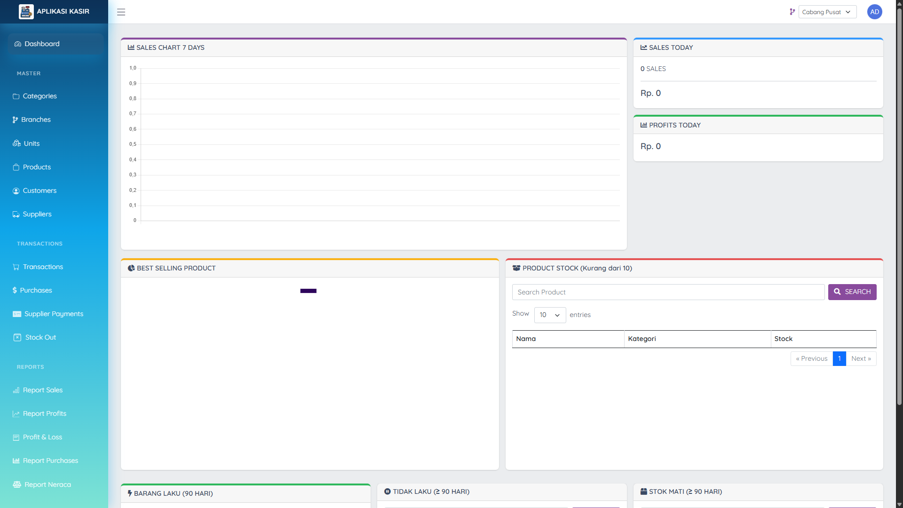
Task: Open the Cabang Pusat branch dropdown
Action: tap(827, 12)
